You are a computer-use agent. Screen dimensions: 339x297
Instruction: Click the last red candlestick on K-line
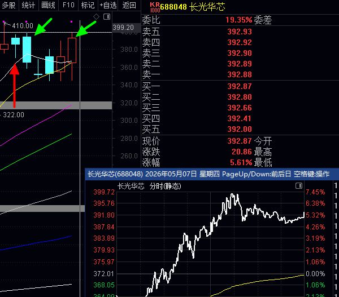72,51
